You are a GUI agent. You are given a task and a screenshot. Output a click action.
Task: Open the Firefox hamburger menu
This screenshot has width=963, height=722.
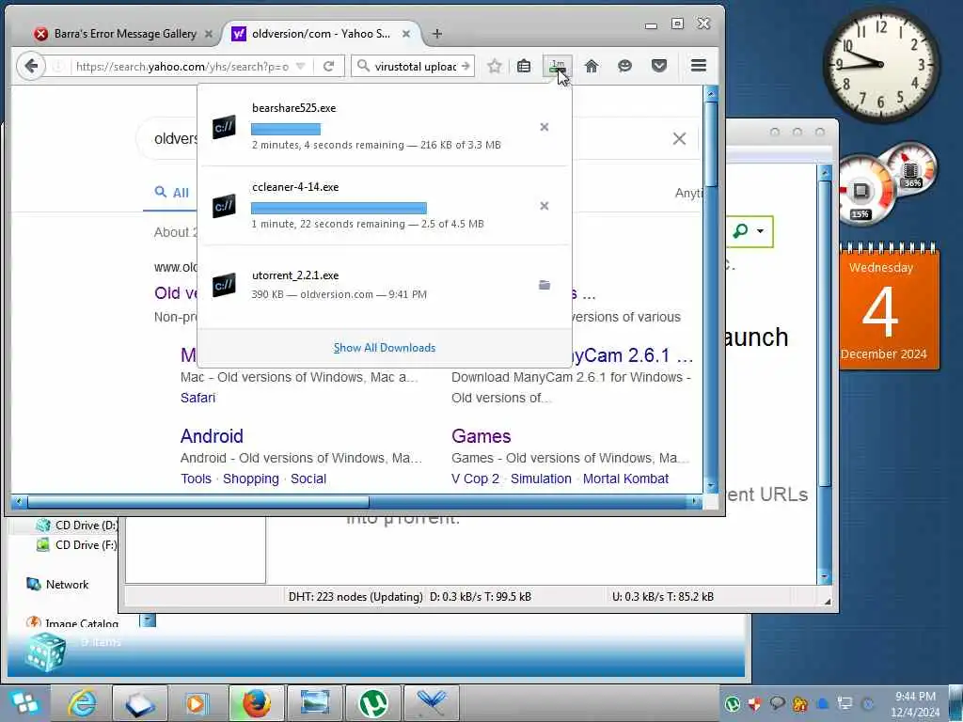(699, 66)
